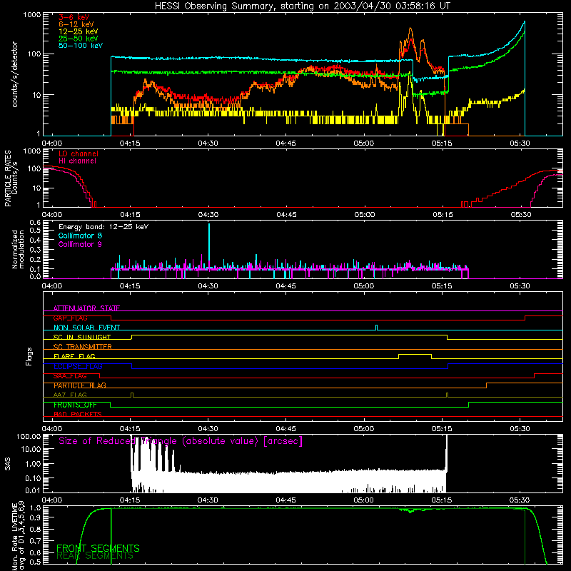The image size is (571, 571).
Task: Select the PARTICLE_FLAG flag label
Action: 80,385
